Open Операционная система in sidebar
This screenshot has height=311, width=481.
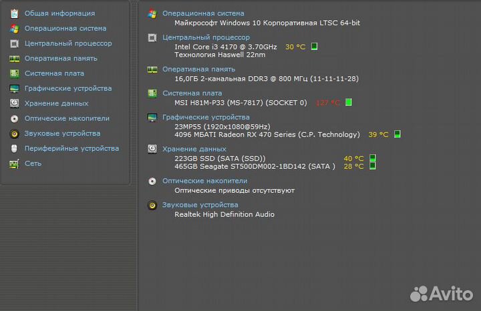65,29
